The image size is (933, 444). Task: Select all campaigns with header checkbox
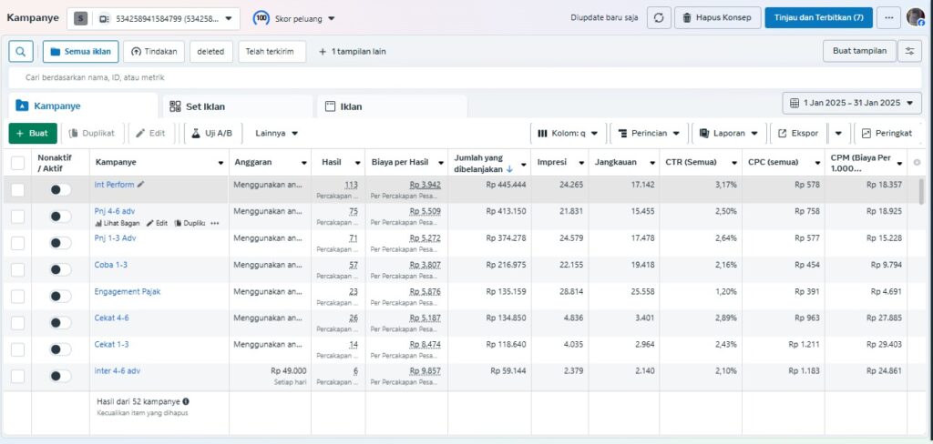[x=18, y=163]
